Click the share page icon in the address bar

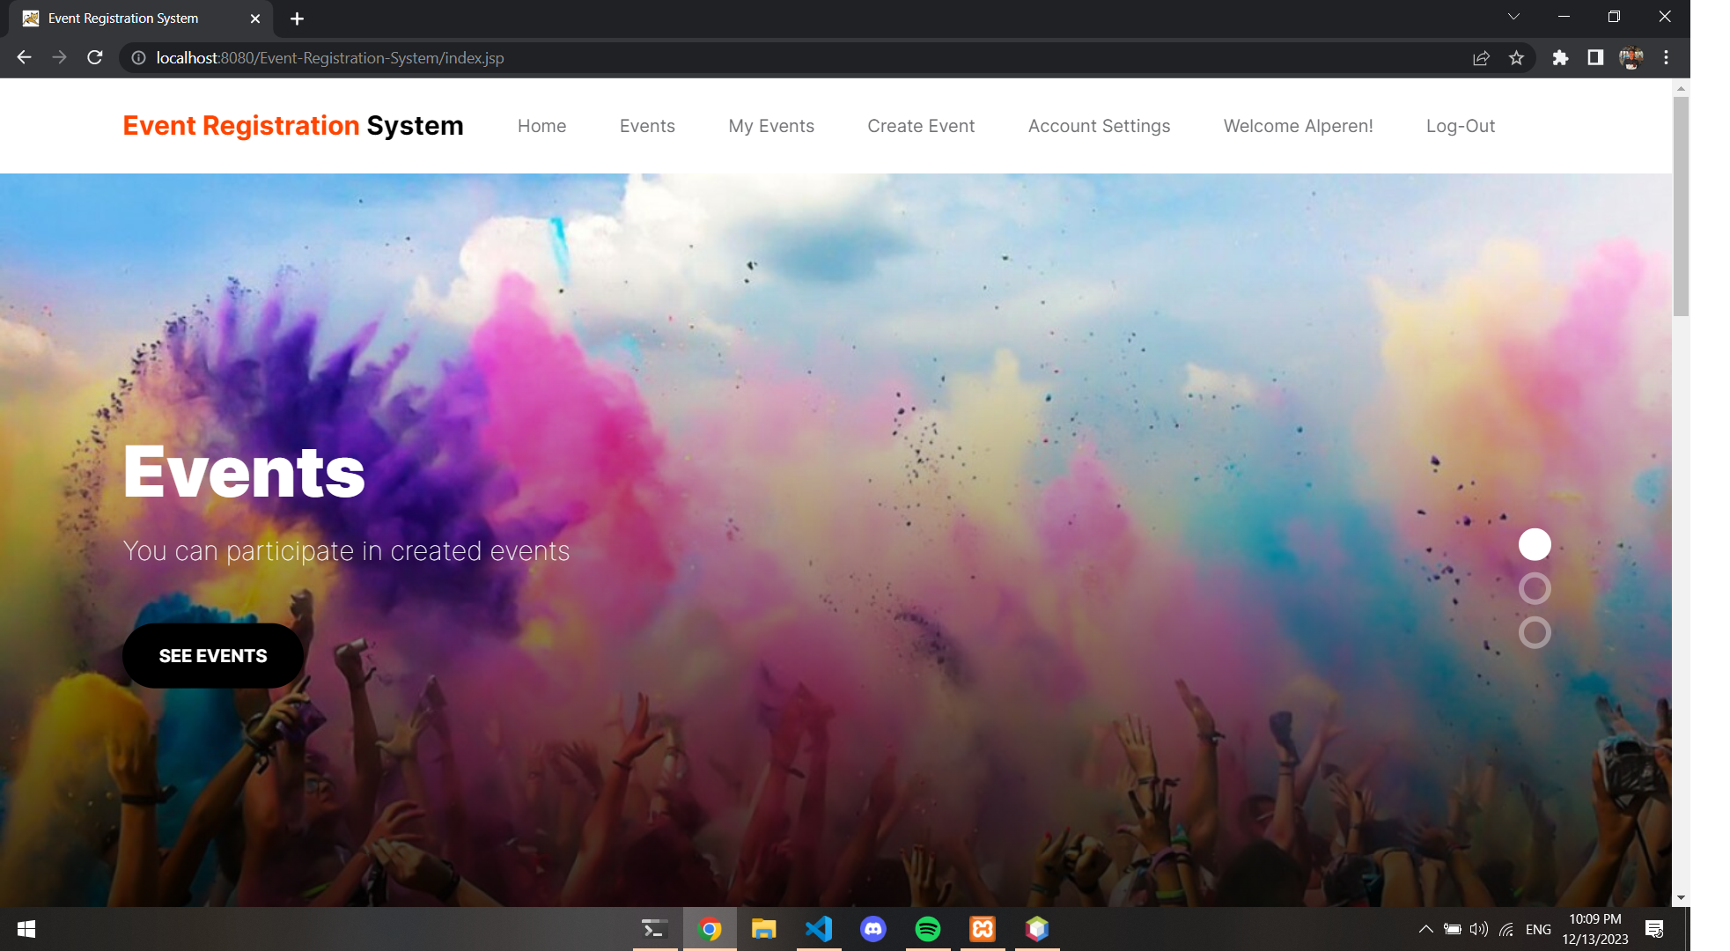1481,57
